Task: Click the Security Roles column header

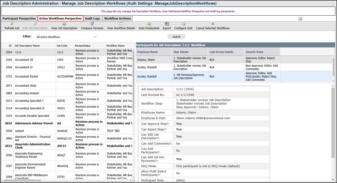Action: [262, 52]
